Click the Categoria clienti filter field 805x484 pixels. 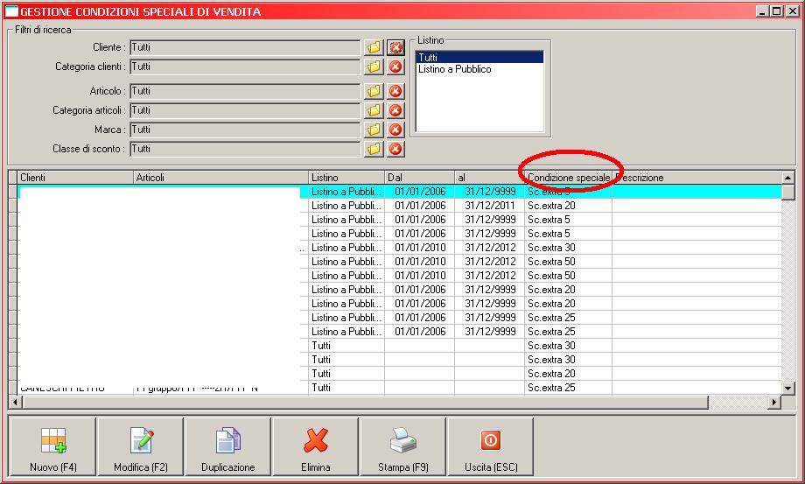point(245,67)
